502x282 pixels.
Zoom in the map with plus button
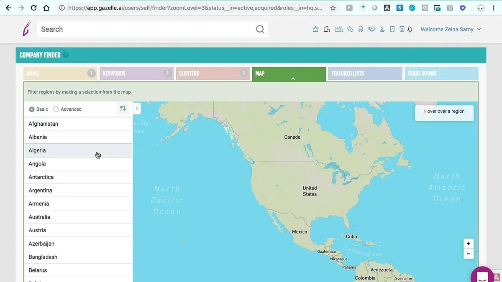point(469,244)
